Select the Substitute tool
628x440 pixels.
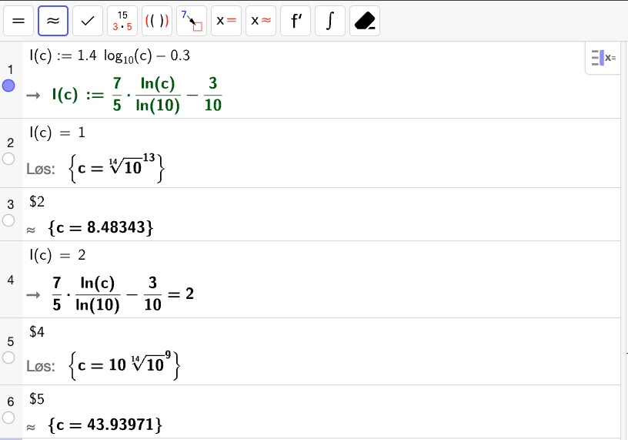pyautogui.click(x=192, y=22)
